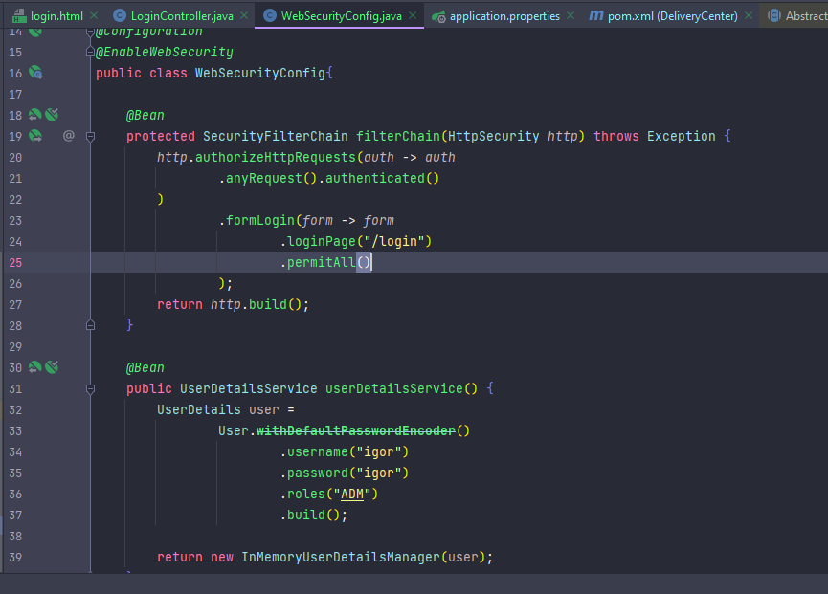Collapse the annotation fold marker on line 15
The image size is (828, 594).
pos(90,52)
